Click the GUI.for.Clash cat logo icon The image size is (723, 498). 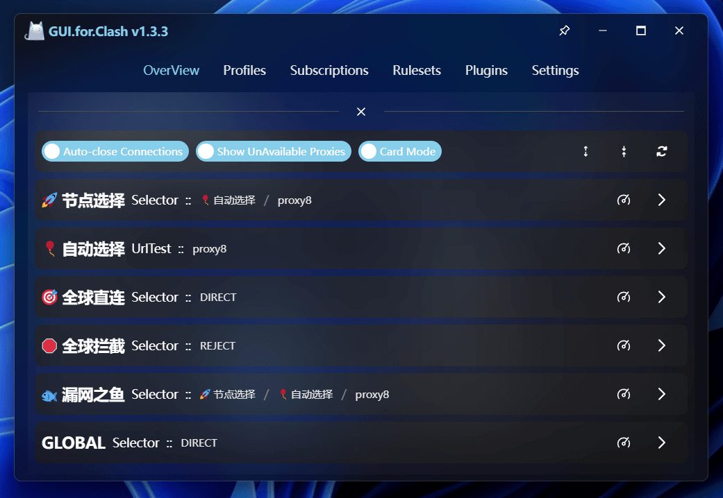tap(35, 31)
